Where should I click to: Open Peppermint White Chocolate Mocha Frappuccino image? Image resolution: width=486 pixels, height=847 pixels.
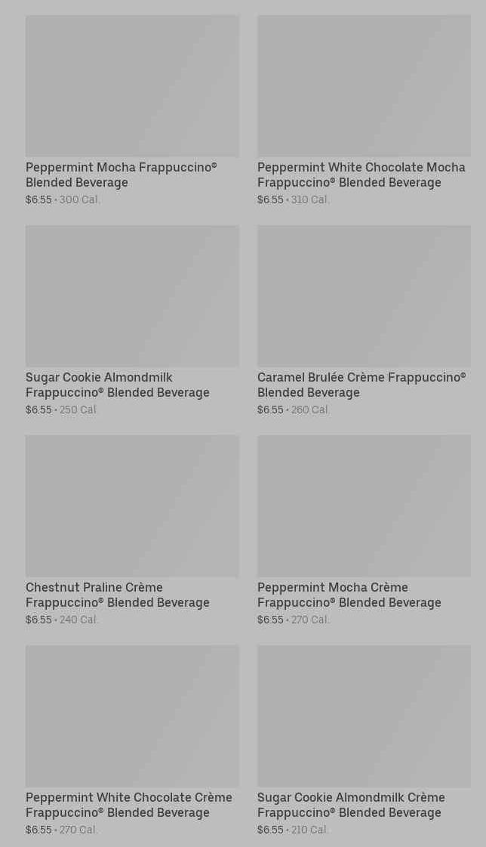364,86
